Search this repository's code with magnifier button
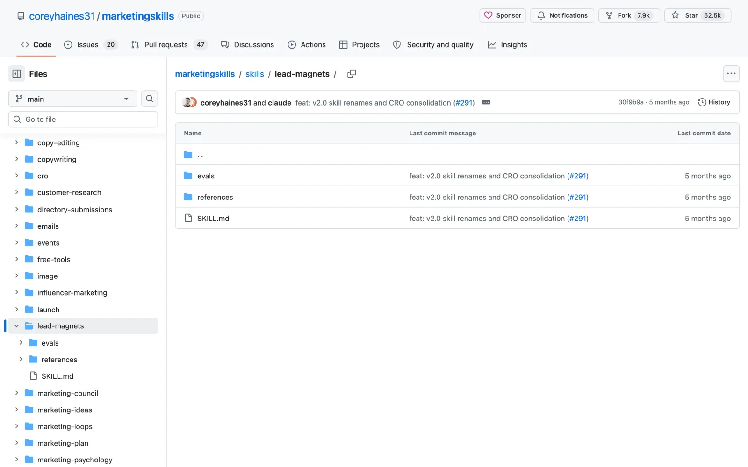 (150, 99)
